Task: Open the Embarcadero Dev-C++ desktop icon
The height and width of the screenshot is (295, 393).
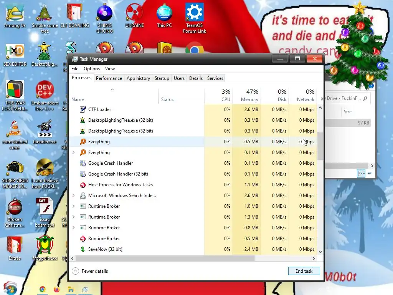Action: (45, 90)
